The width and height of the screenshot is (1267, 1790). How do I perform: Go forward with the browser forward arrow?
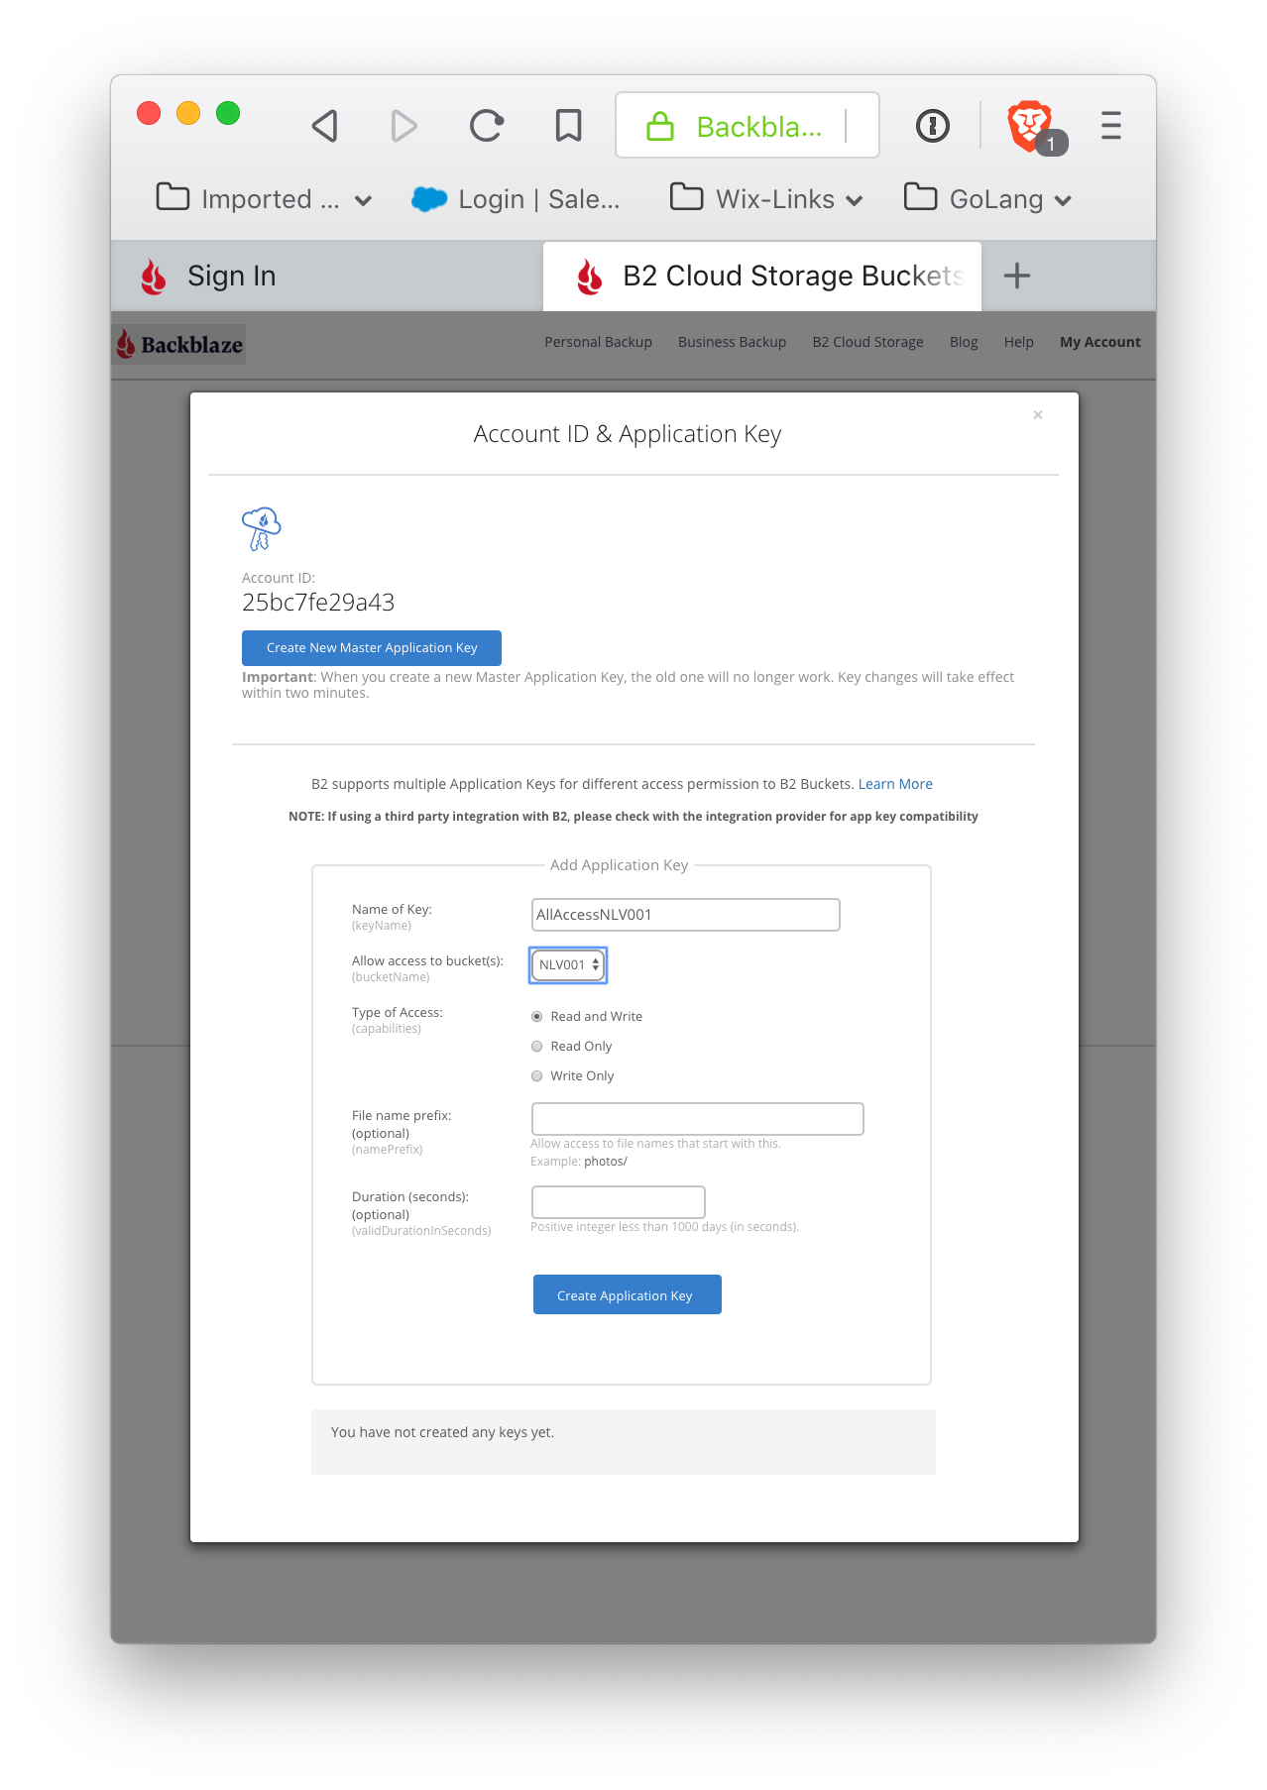(x=403, y=126)
